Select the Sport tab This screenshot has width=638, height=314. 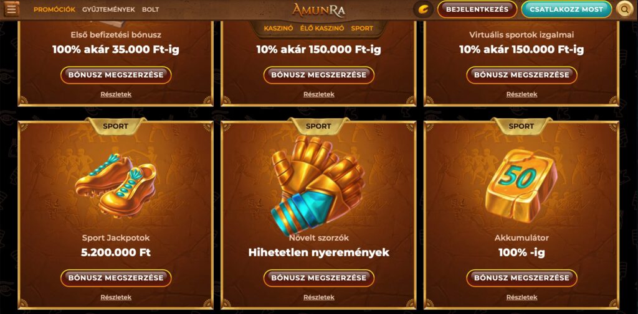362,29
